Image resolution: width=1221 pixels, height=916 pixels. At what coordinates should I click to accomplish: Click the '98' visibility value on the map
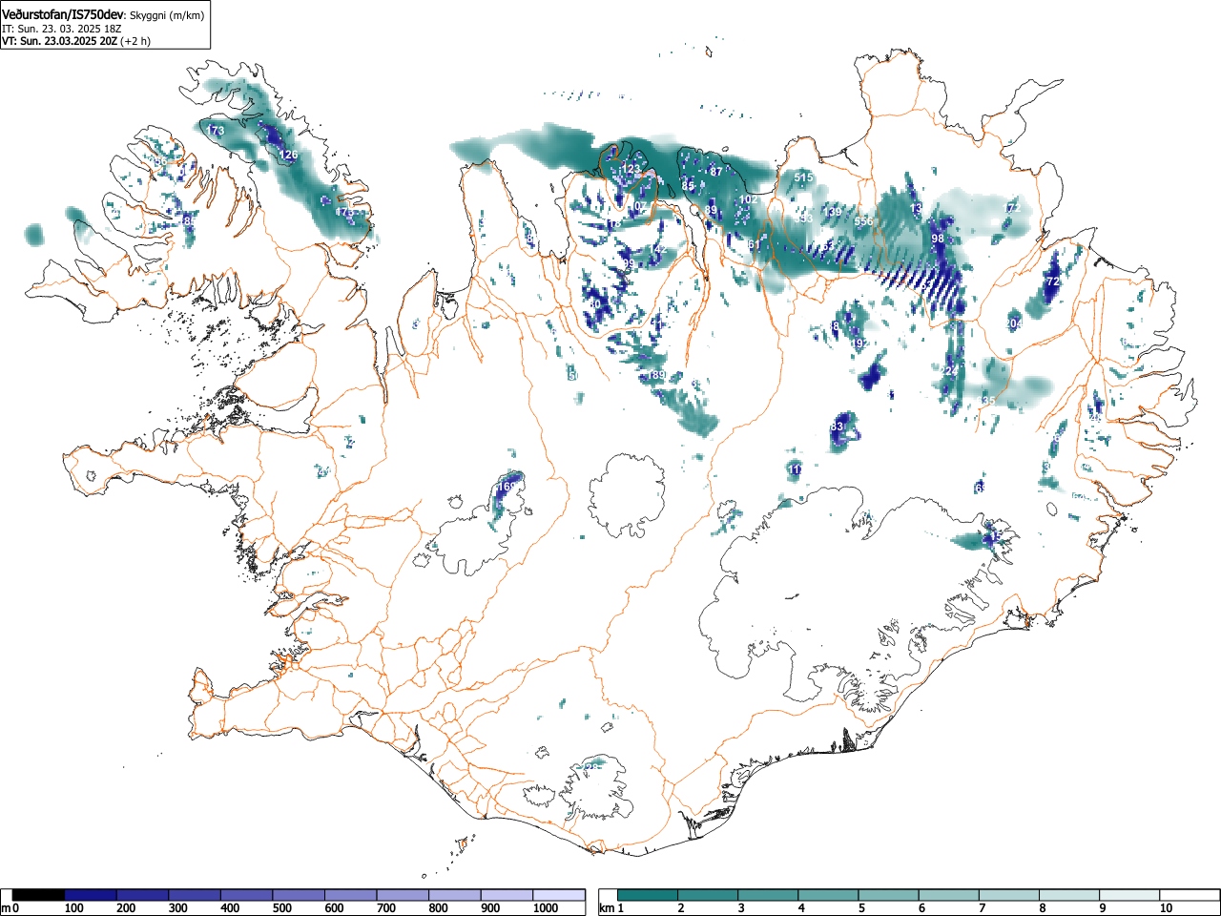coord(938,239)
